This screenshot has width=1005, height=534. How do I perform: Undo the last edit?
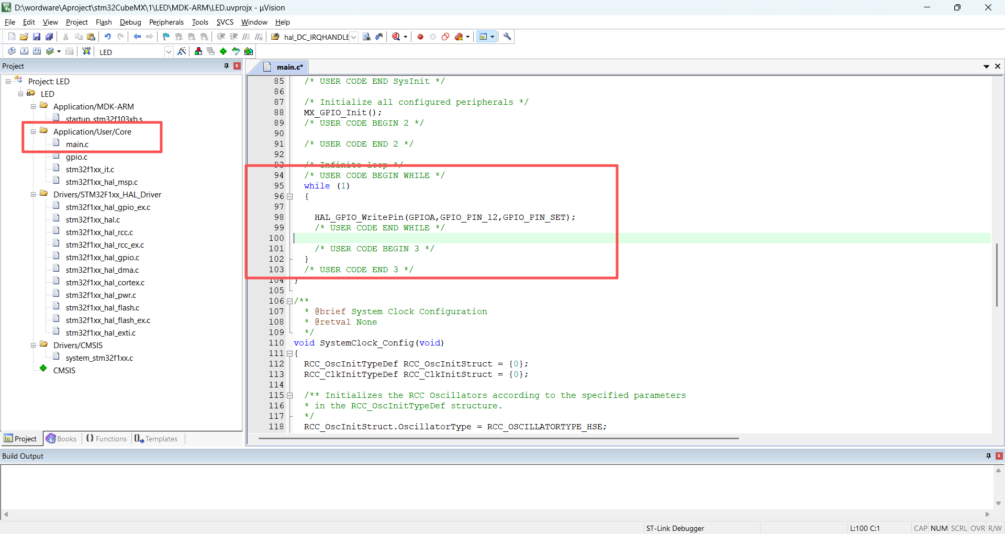point(108,37)
